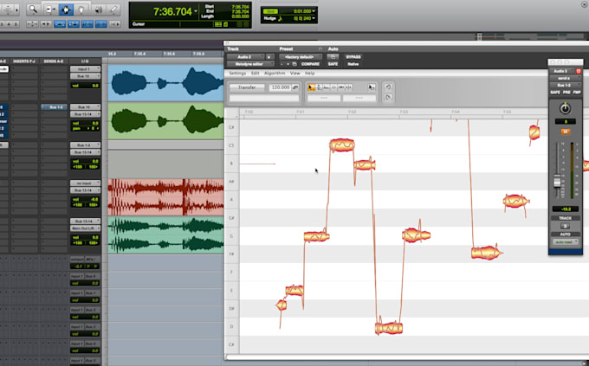Open Melodyne editor plug-in selector dropdown
589x366 pixels.
pyautogui.click(x=250, y=64)
